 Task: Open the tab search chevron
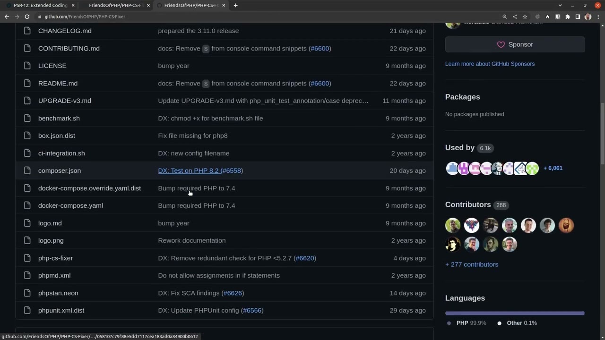coord(560,5)
